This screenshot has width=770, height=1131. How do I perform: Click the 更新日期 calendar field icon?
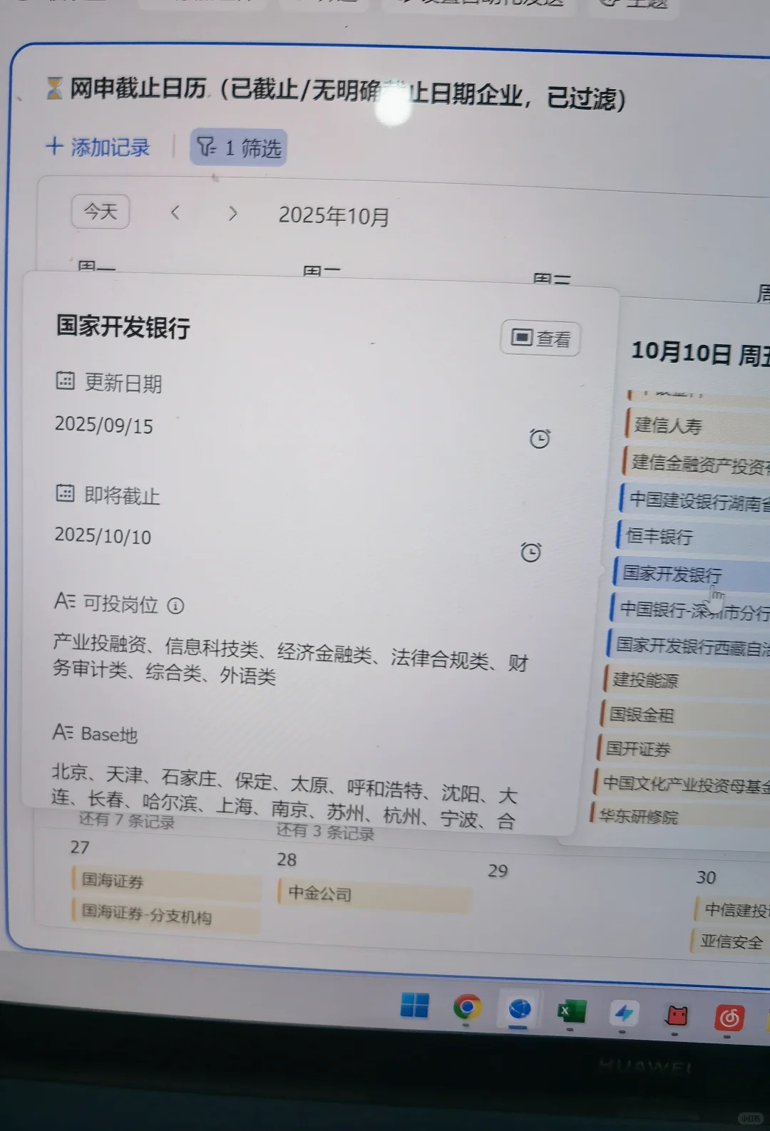coord(65,381)
